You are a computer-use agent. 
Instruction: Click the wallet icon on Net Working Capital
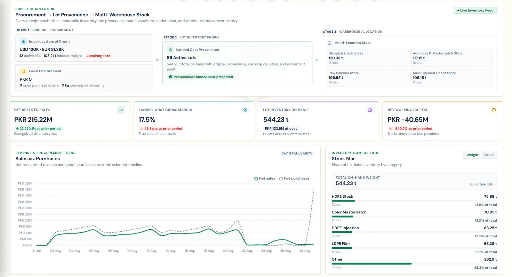494,110
